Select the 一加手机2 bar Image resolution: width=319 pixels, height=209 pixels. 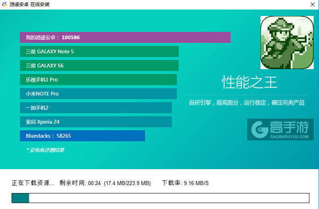96,107
